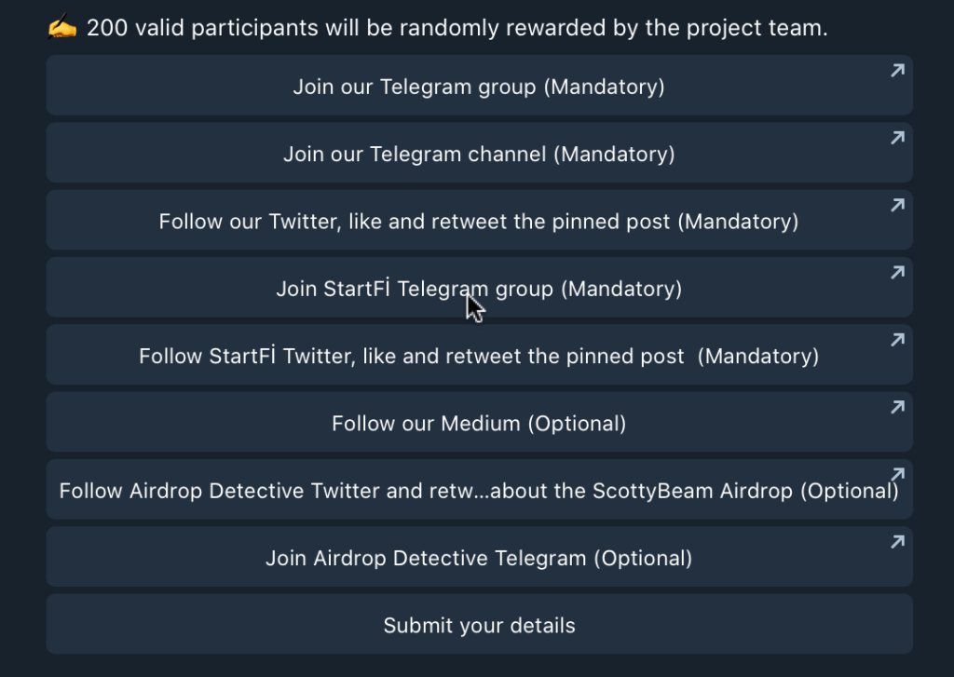Click arrow icon on Follow our Twitter button
This screenshot has height=677, width=954.
[897, 206]
